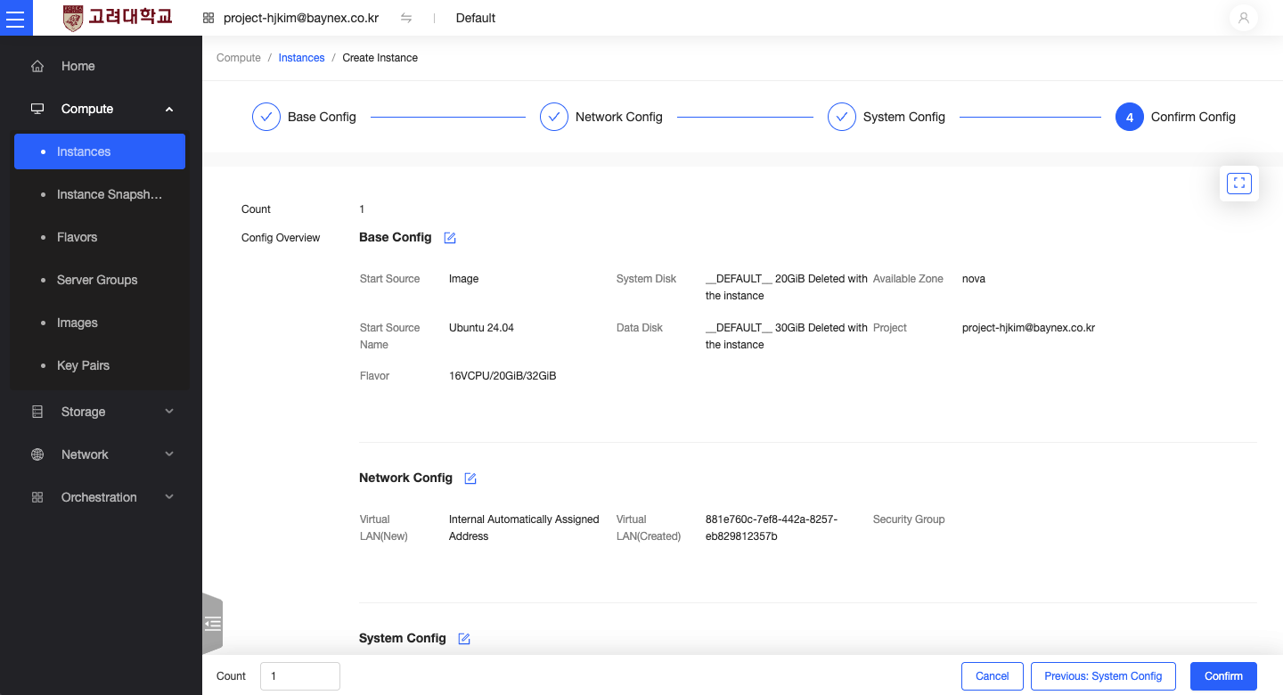Click the Network Config step label

pyautogui.click(x=619, y=117)
